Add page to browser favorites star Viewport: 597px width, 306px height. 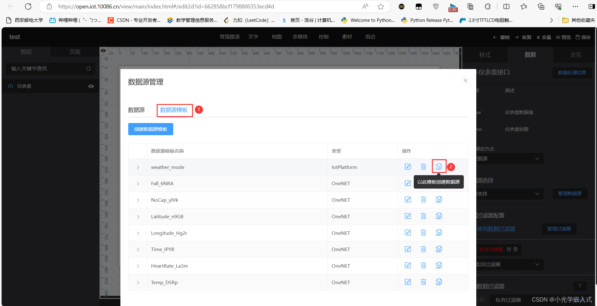pyautogui.click(x=381, y=7)
